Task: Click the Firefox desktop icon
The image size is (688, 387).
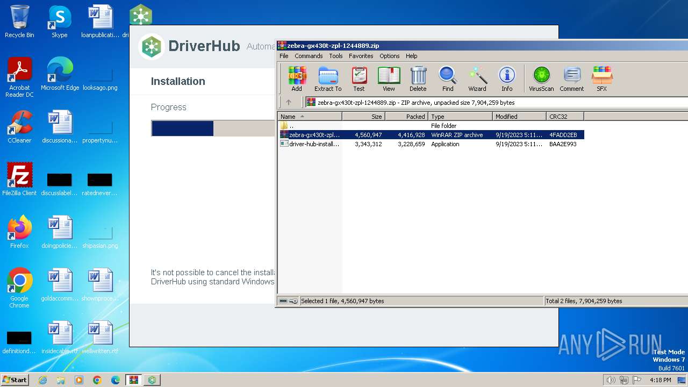Action: (x=19, y=232)
